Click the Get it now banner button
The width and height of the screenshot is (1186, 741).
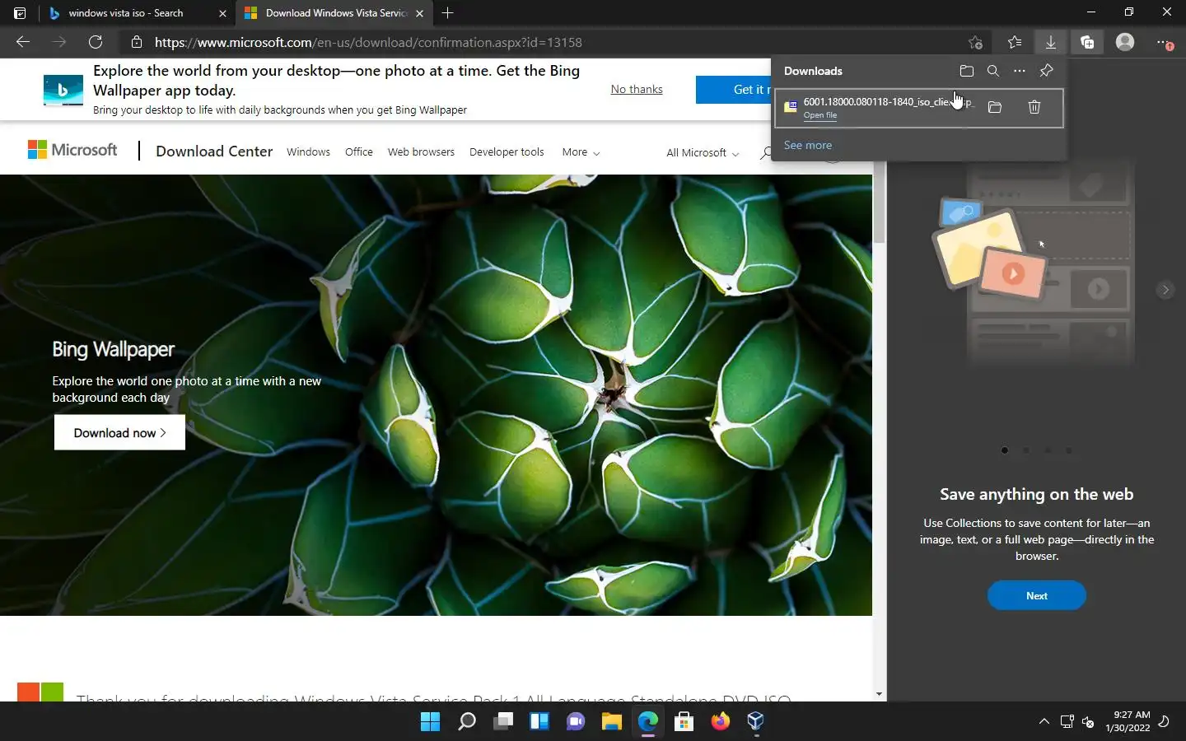point(733,89)
